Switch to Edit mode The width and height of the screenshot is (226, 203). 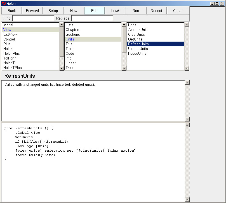(94, 10)
